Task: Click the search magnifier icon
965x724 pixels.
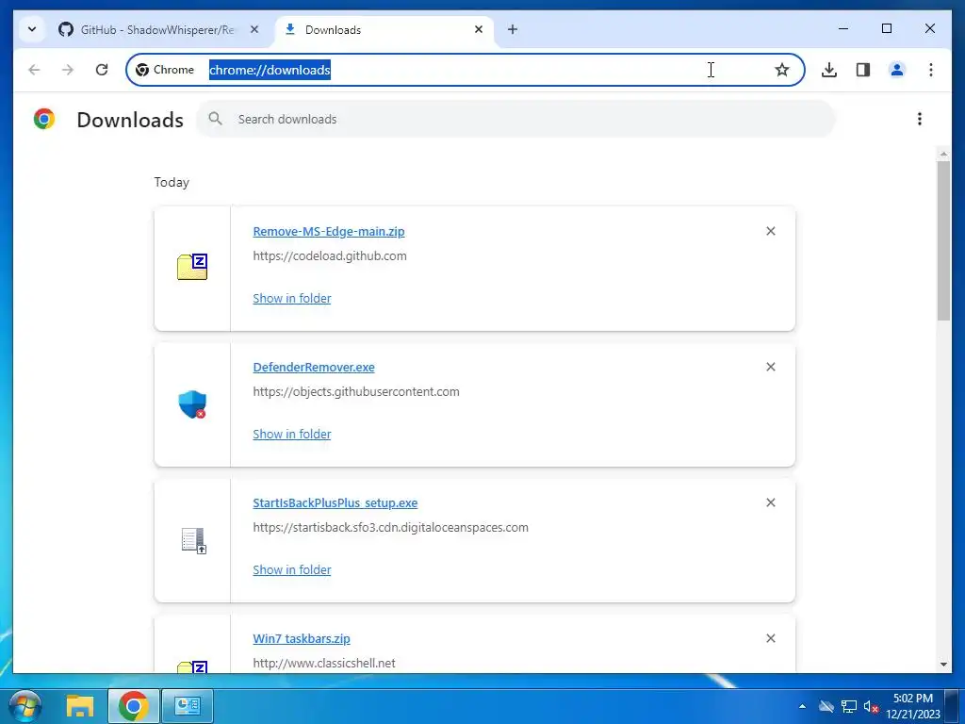Action: pyautogui.click(x=215, y=118)
